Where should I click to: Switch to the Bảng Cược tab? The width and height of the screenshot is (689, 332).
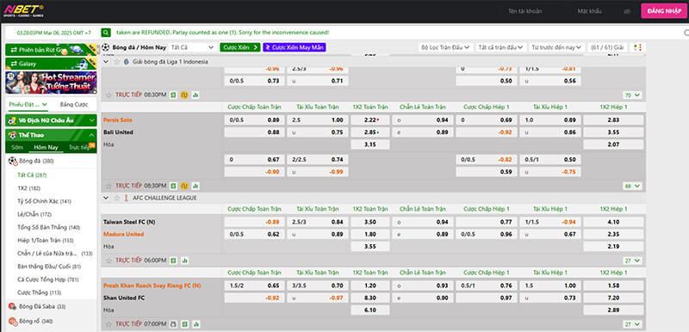[74, 104]
